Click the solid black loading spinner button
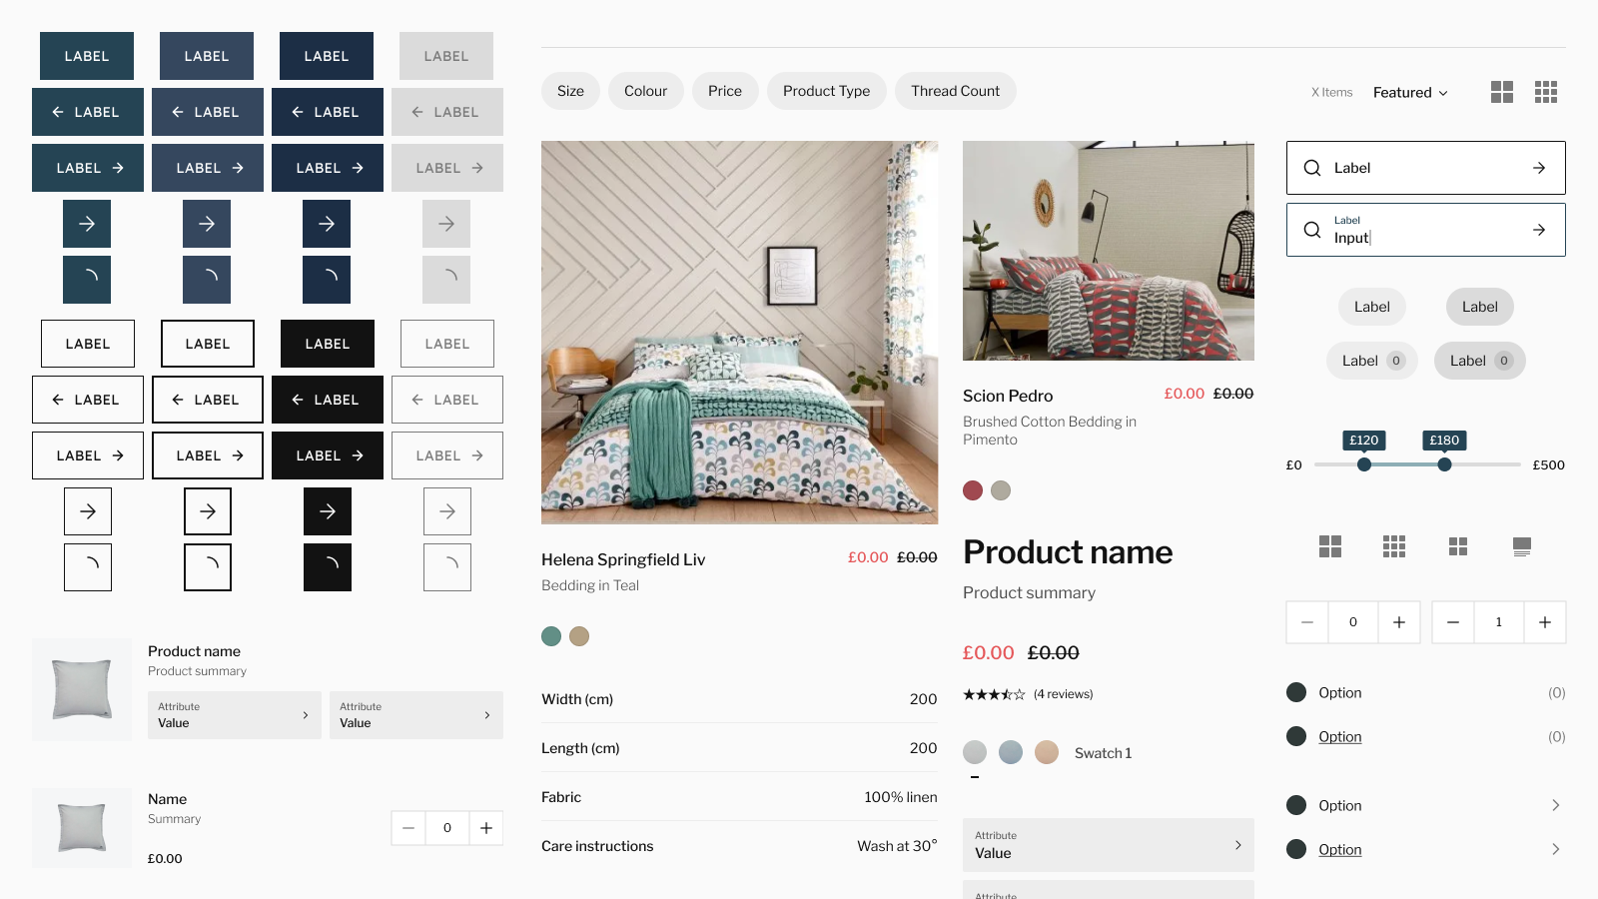 (x=328, y=567)
